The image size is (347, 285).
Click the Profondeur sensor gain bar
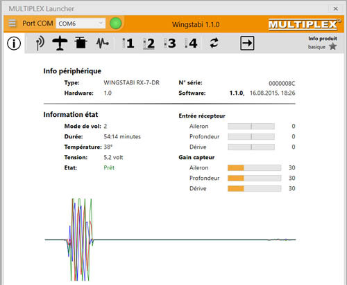tap(255, 178)
